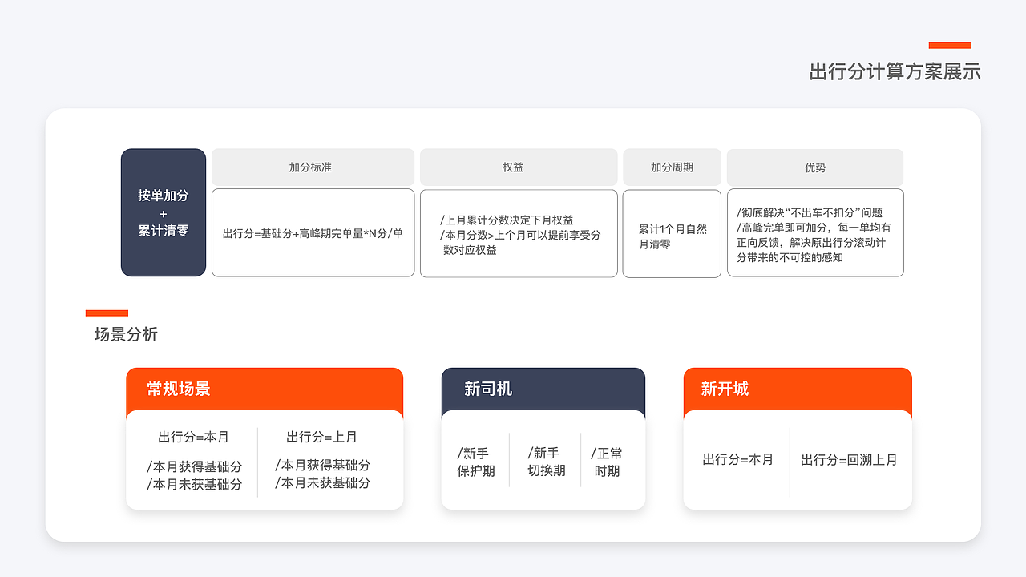Click the orange accent bar above the title
This screenshot has height=577, width=1026.
click(950, 46)
